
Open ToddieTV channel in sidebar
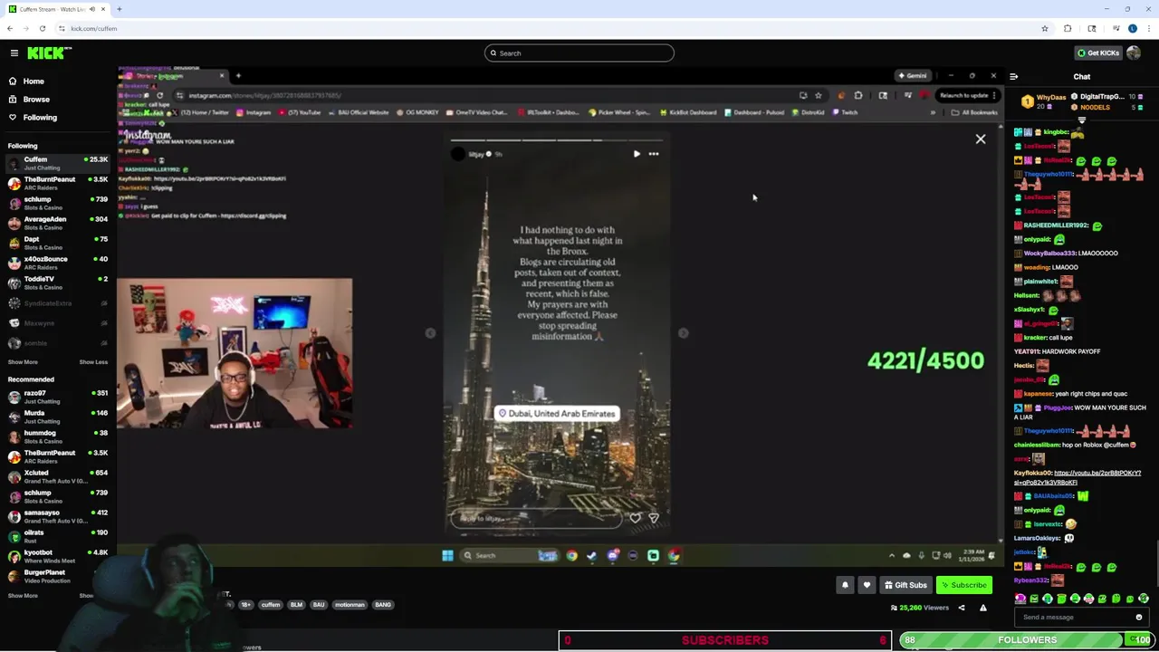click(57, 283)
